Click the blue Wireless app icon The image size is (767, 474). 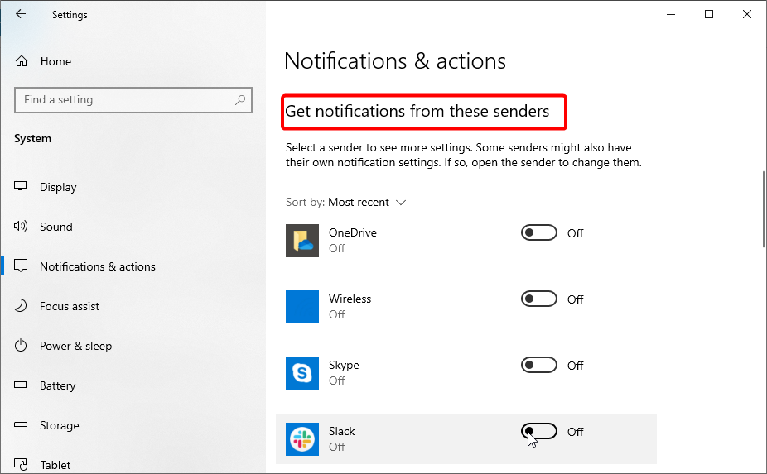point(302,307)
